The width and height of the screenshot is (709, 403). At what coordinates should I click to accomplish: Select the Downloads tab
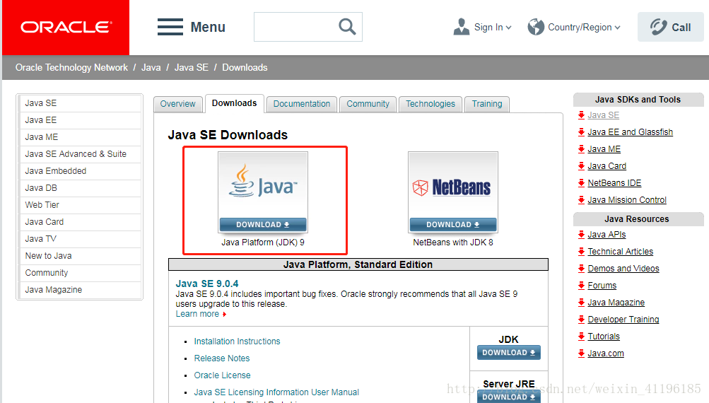[234, 103]
